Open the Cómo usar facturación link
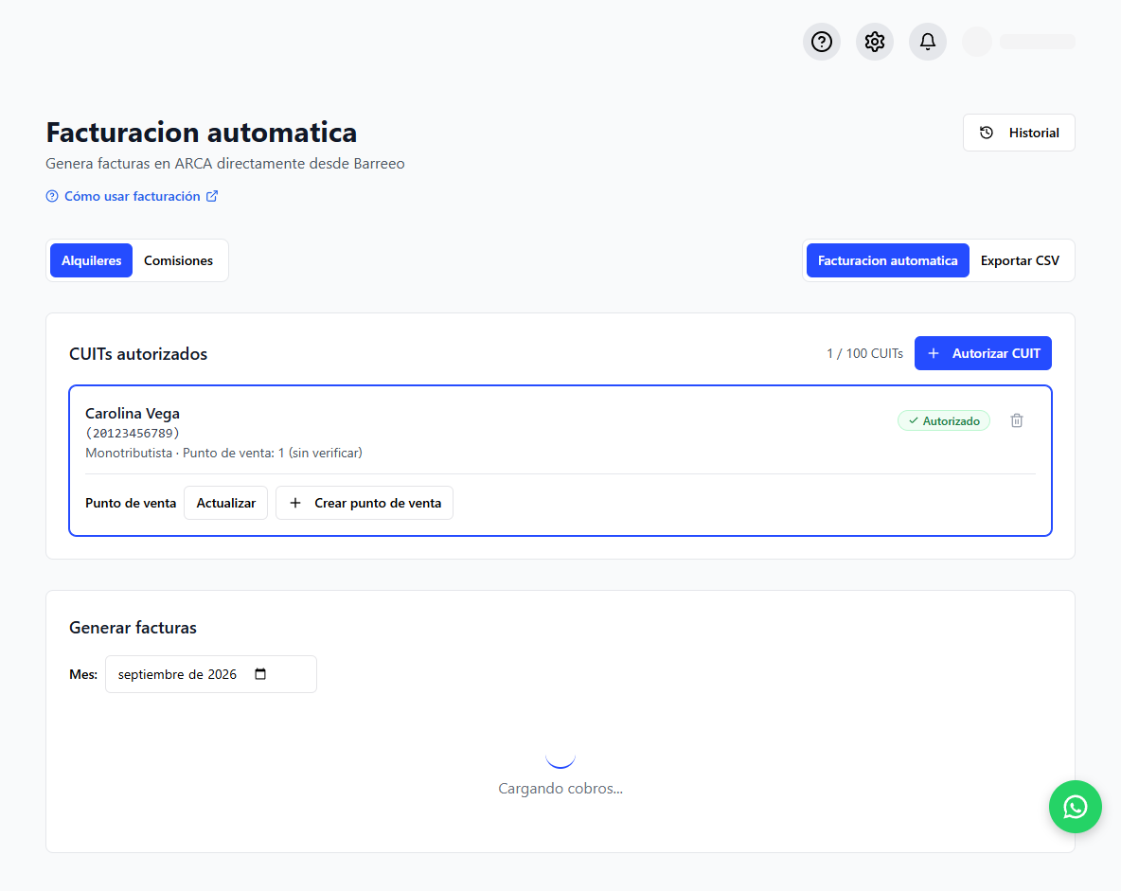 [x=133, y=196]
